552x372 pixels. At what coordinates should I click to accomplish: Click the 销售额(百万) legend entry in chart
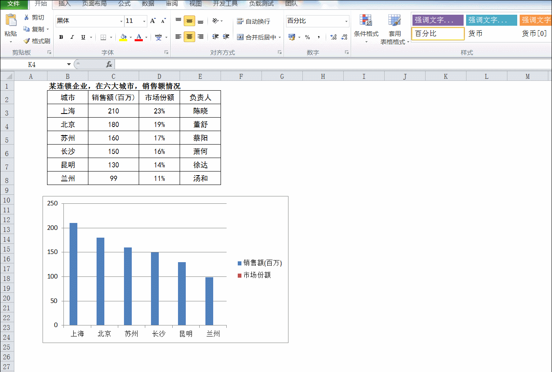[x=260, y=263]
